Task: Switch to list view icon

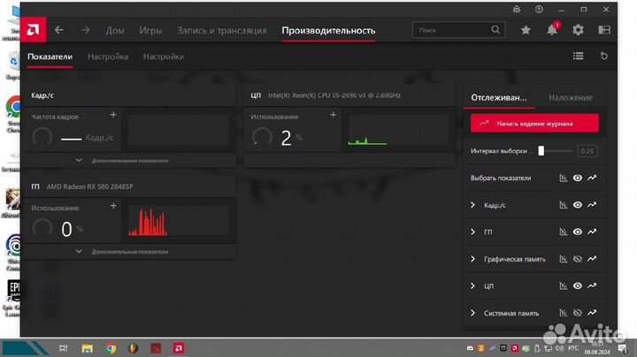Action: [x=579, y=57]
